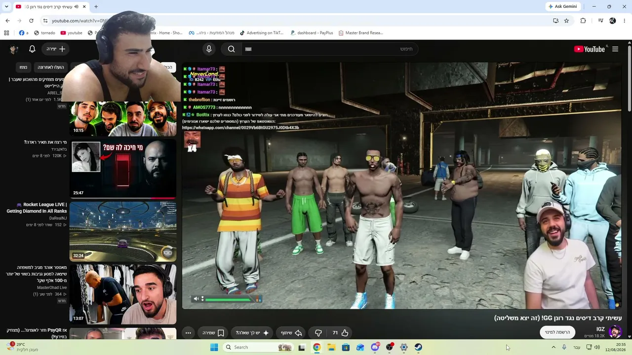Viewport: 632px width, 355px height.
Task: Close the YouTube browser tab
Action: click(x=84, y=6)
